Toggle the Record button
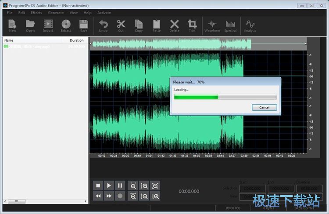329x214 pixels. coord(120,196)
